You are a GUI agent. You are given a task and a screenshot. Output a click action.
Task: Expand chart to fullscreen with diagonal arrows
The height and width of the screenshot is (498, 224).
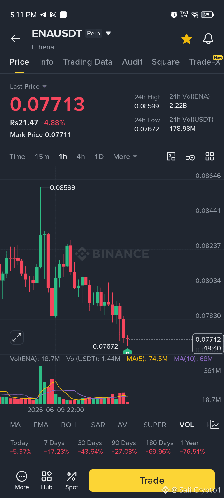[x=17, y=337]
